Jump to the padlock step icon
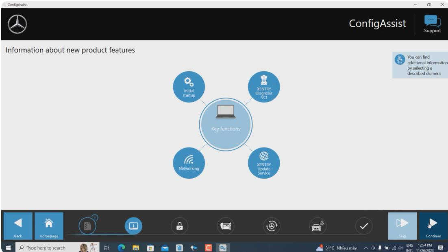 pos(179,226)
